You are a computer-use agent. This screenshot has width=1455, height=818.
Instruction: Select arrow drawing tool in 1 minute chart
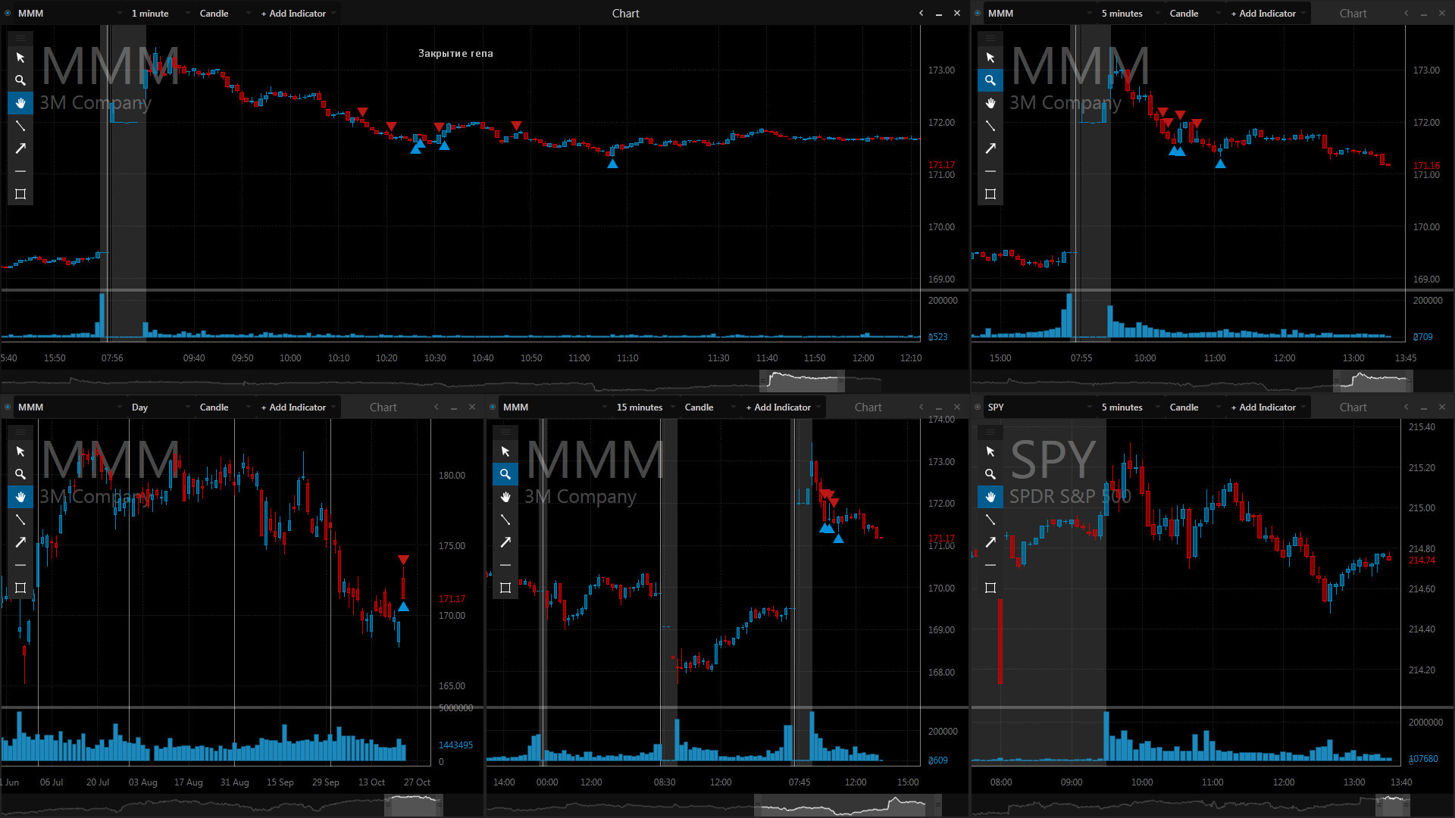[x=20, y=148]
